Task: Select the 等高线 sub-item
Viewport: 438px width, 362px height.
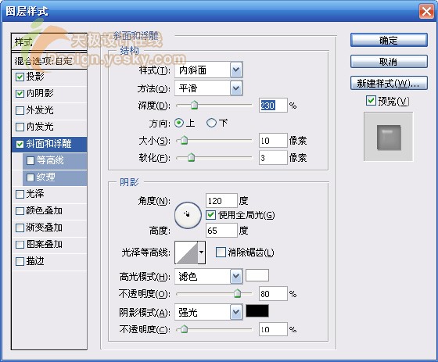Action: (x=55, y=160)
